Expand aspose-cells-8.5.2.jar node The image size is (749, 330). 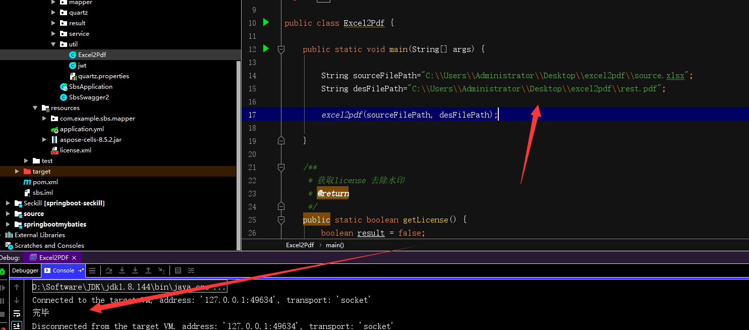pos(44,139)
